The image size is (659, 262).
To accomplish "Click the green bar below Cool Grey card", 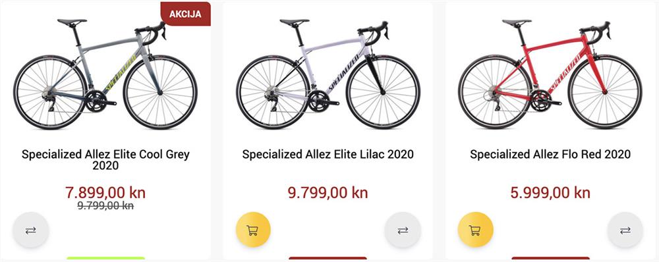I will point(105,258).
